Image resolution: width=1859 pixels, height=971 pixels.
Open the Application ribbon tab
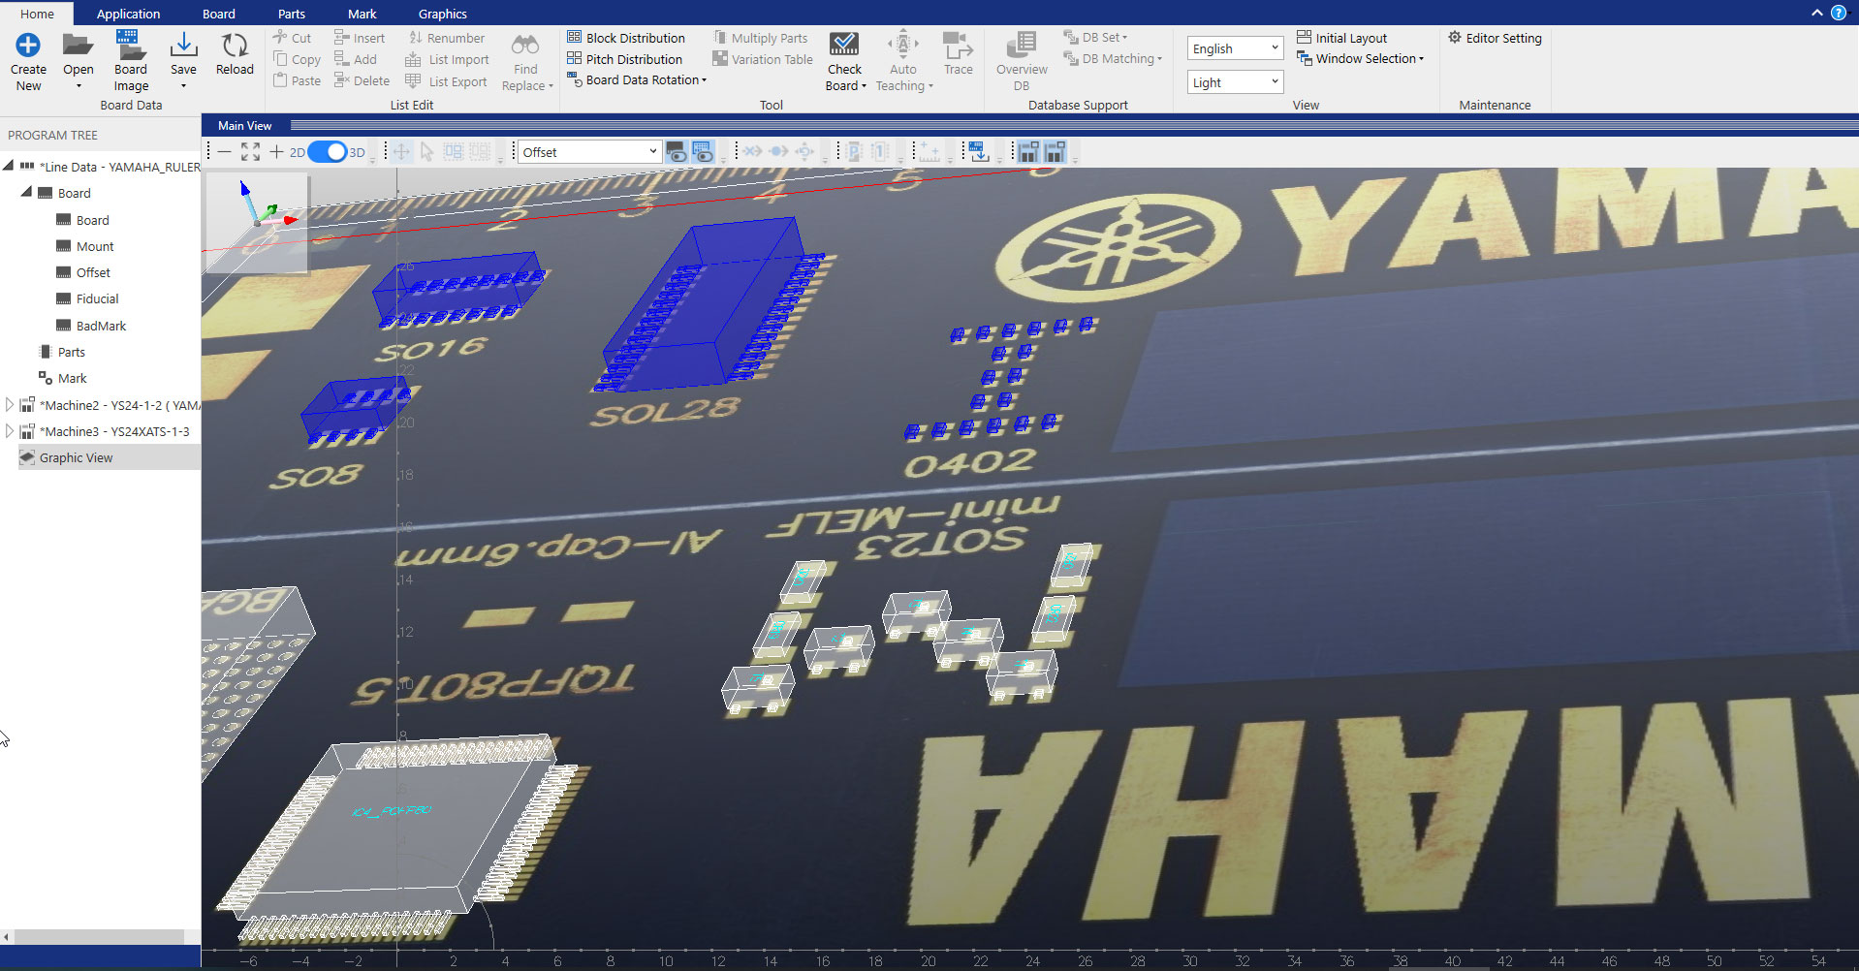(x=128, y=14)
